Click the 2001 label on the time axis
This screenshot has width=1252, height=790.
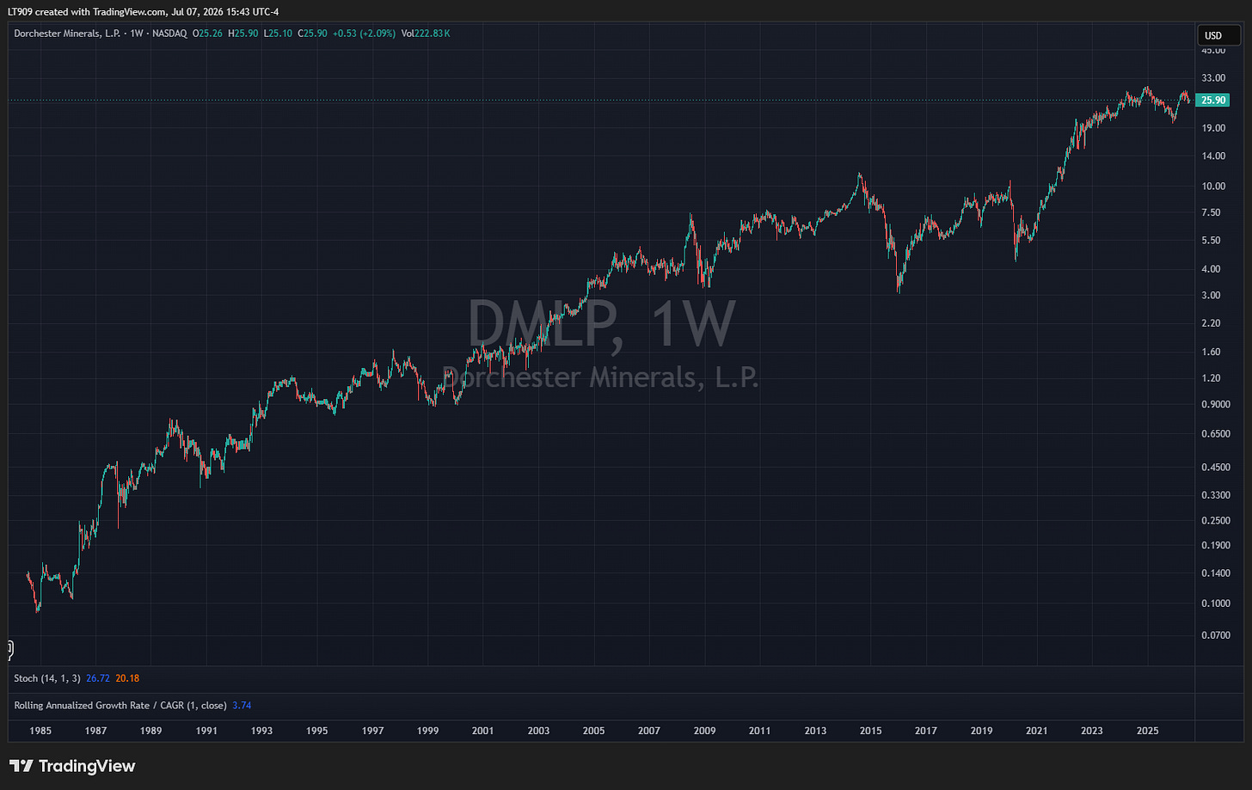482,731
